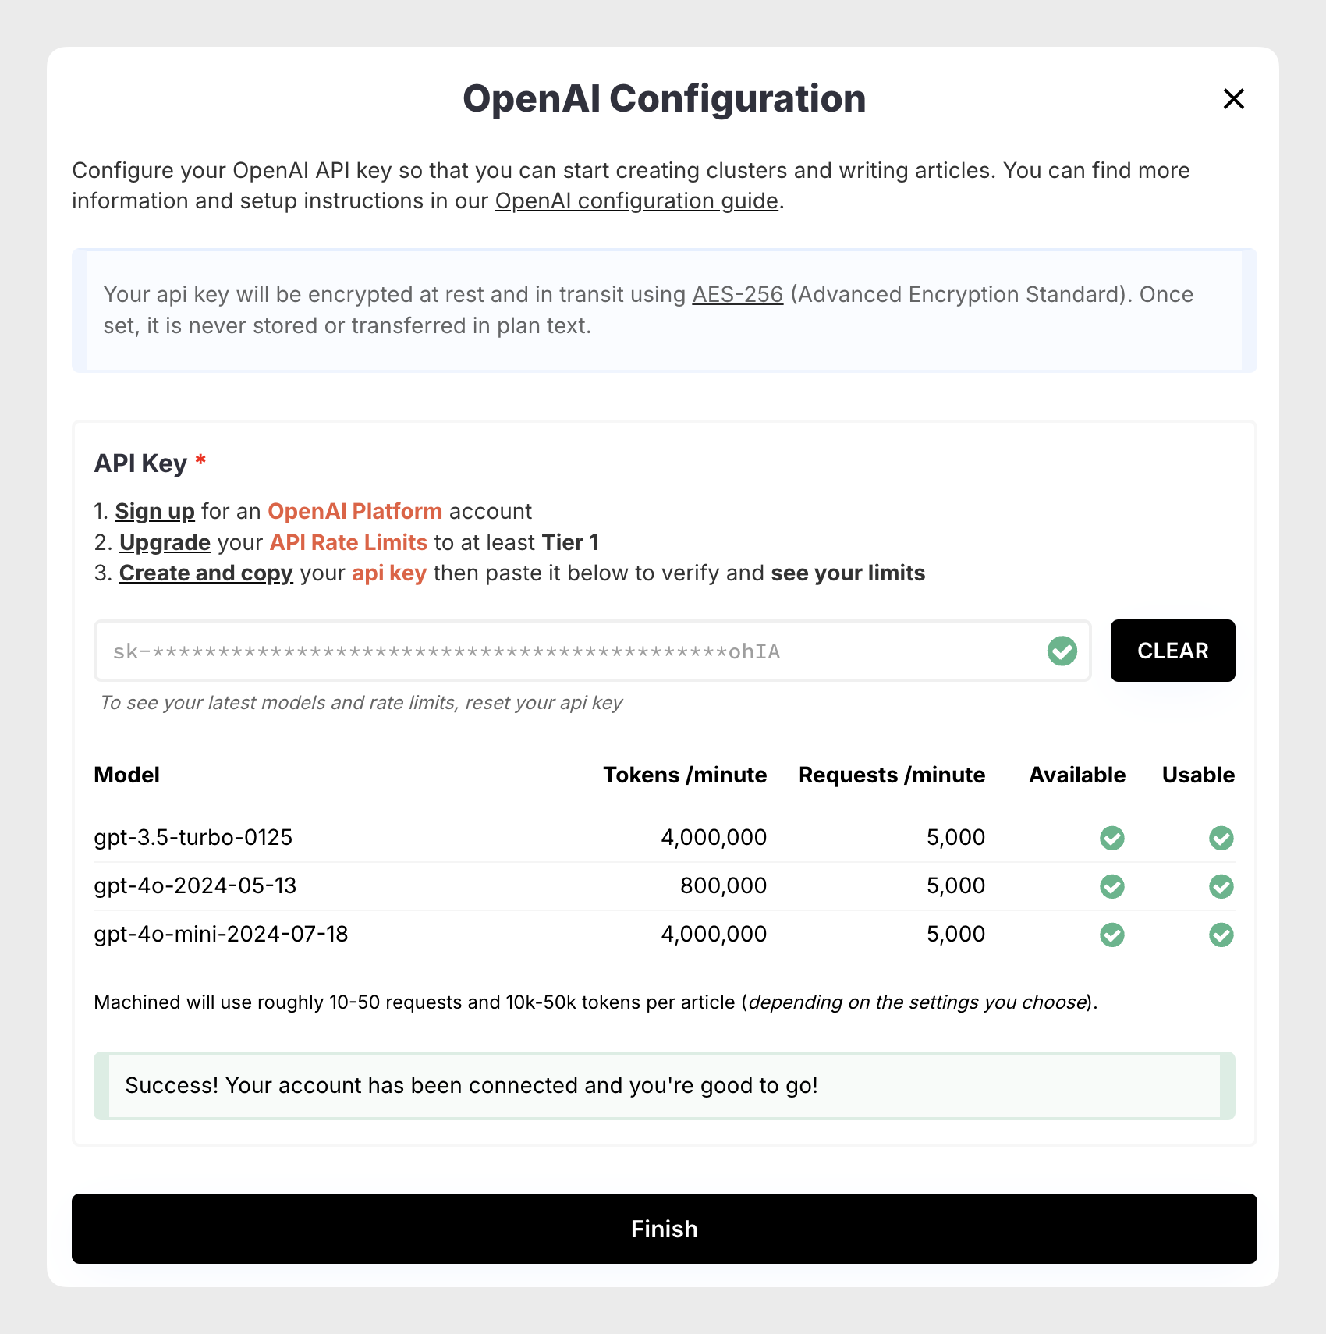Click Available checkmark for gpt-4o-2024-05-13
Image resolution: width=1326 pixels, height=1334 pixels.
click(1111, 886)
